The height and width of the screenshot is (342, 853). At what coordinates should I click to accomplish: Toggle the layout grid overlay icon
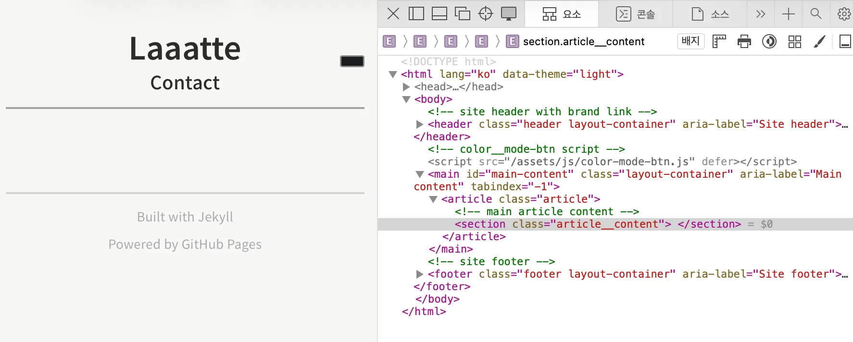pos(795,41)
